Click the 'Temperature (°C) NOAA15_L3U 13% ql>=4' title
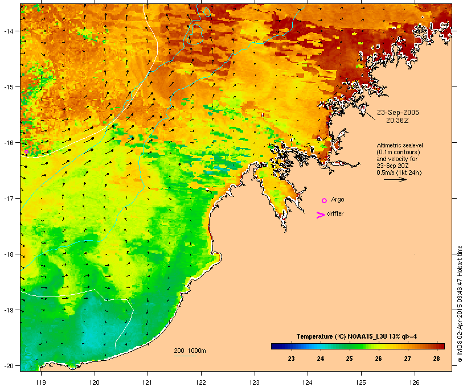The width and height of the screenshot is (467, 387). pyautogui.click(x=357, y=337)
